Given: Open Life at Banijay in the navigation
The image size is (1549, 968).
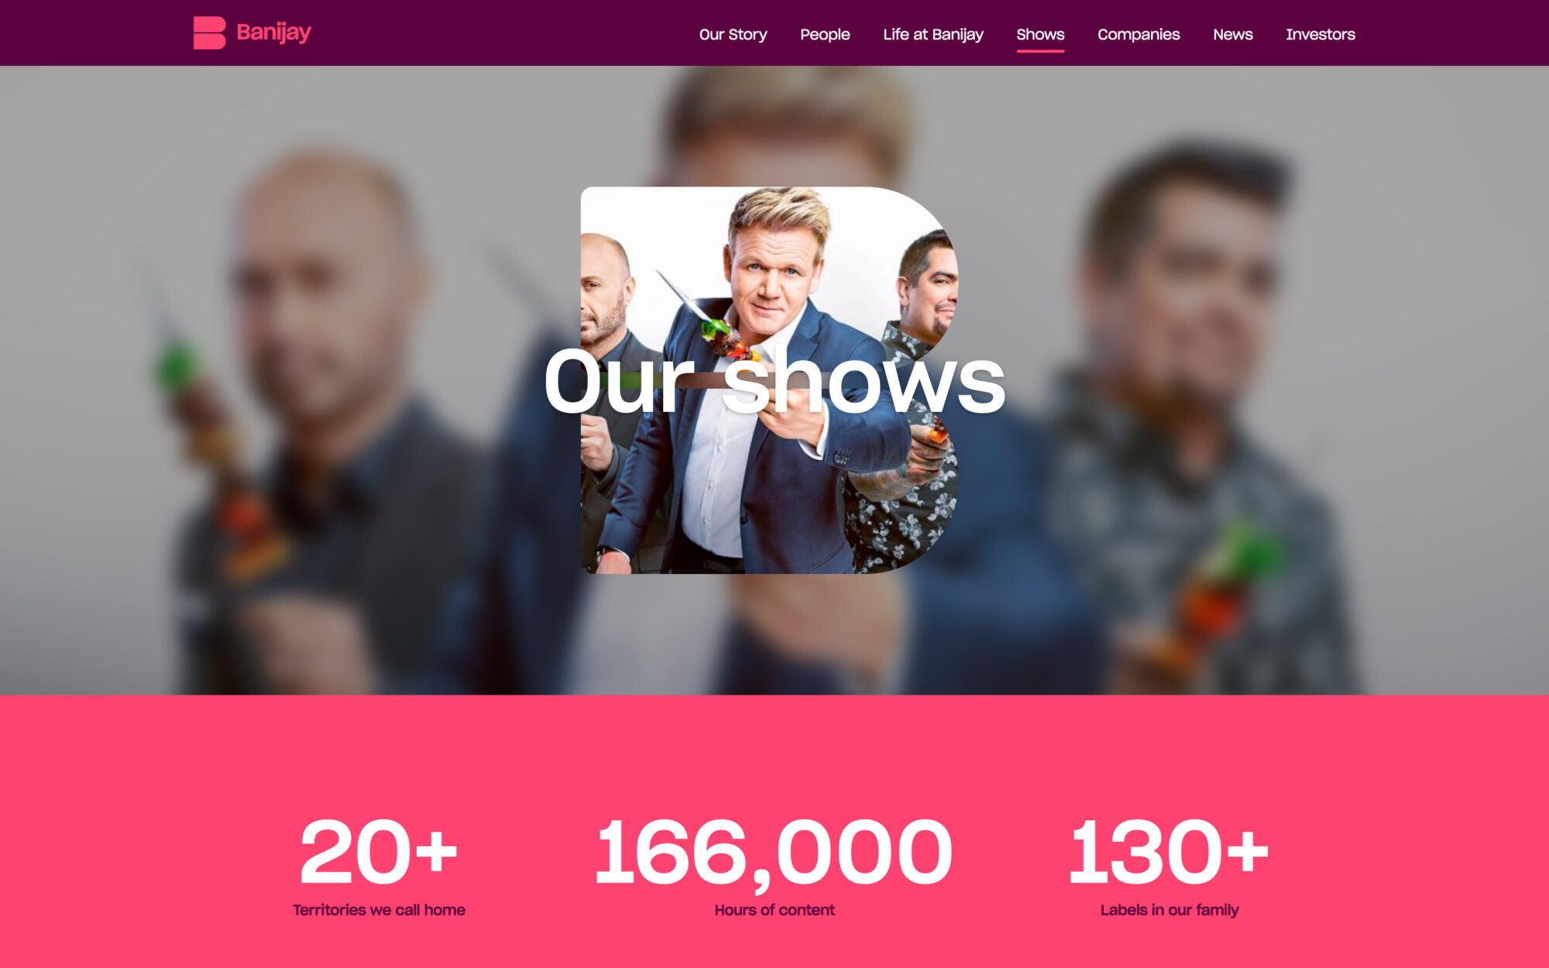Looking at the screenshot, I should [932, 34].
